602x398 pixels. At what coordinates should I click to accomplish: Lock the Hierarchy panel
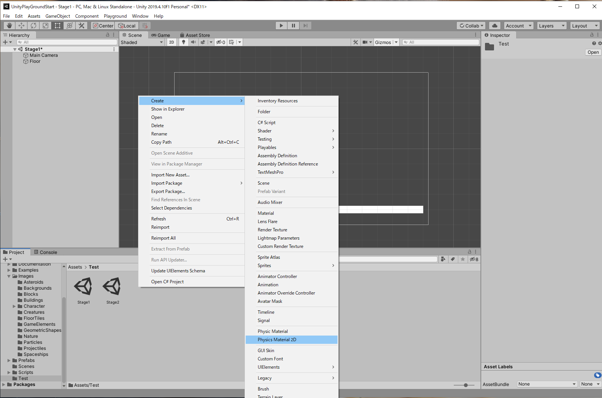108,35
